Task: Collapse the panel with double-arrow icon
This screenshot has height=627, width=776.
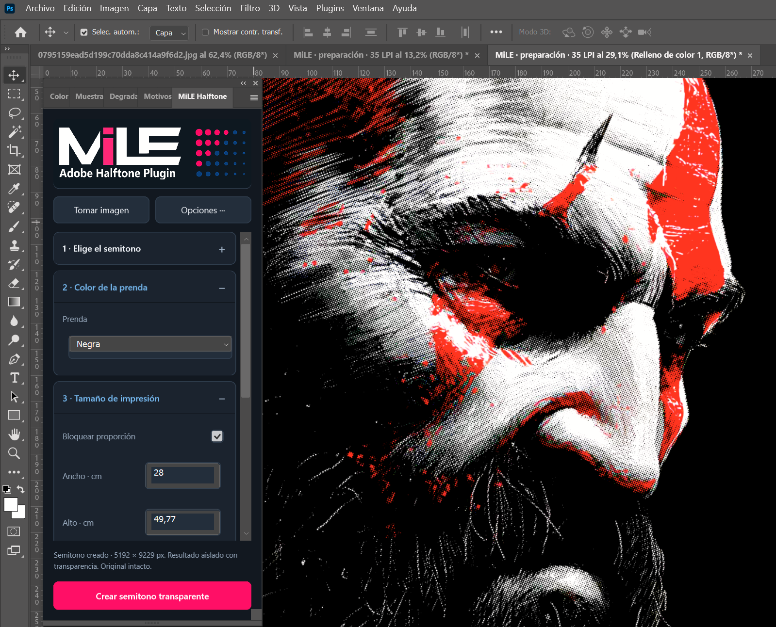Action: tap(243, 83)
